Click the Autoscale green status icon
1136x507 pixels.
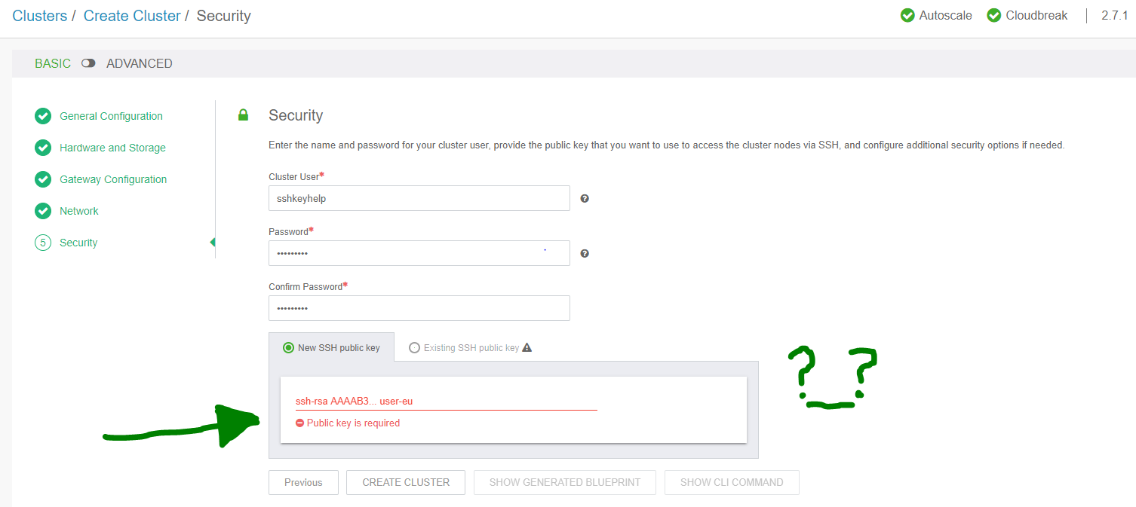(x=907, y=14)
